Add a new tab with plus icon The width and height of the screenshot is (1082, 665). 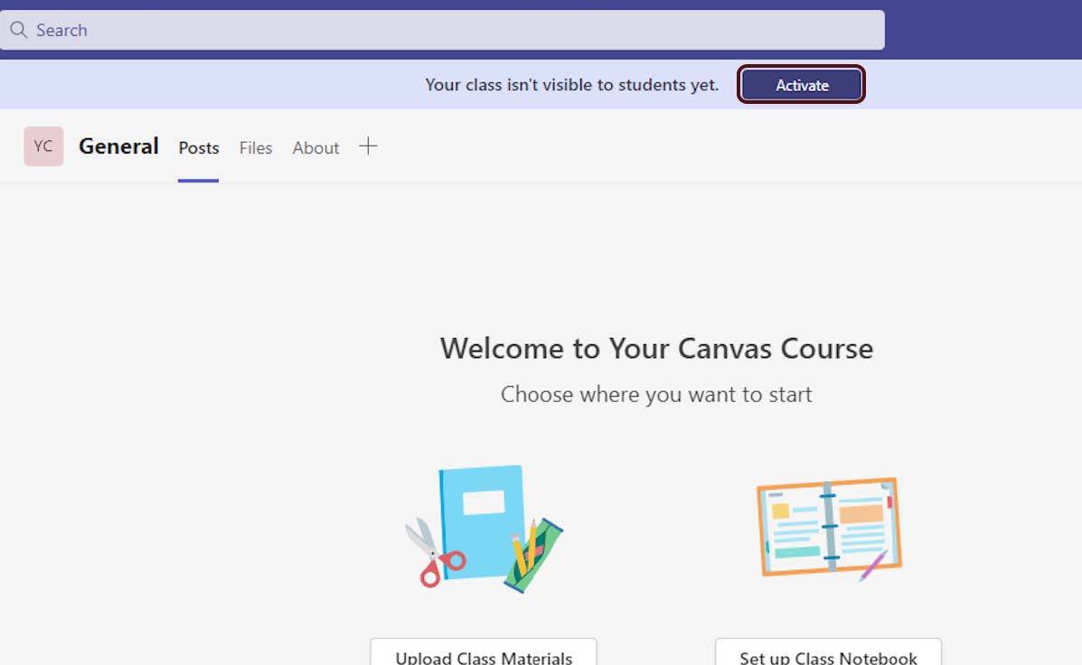[368, 146]
